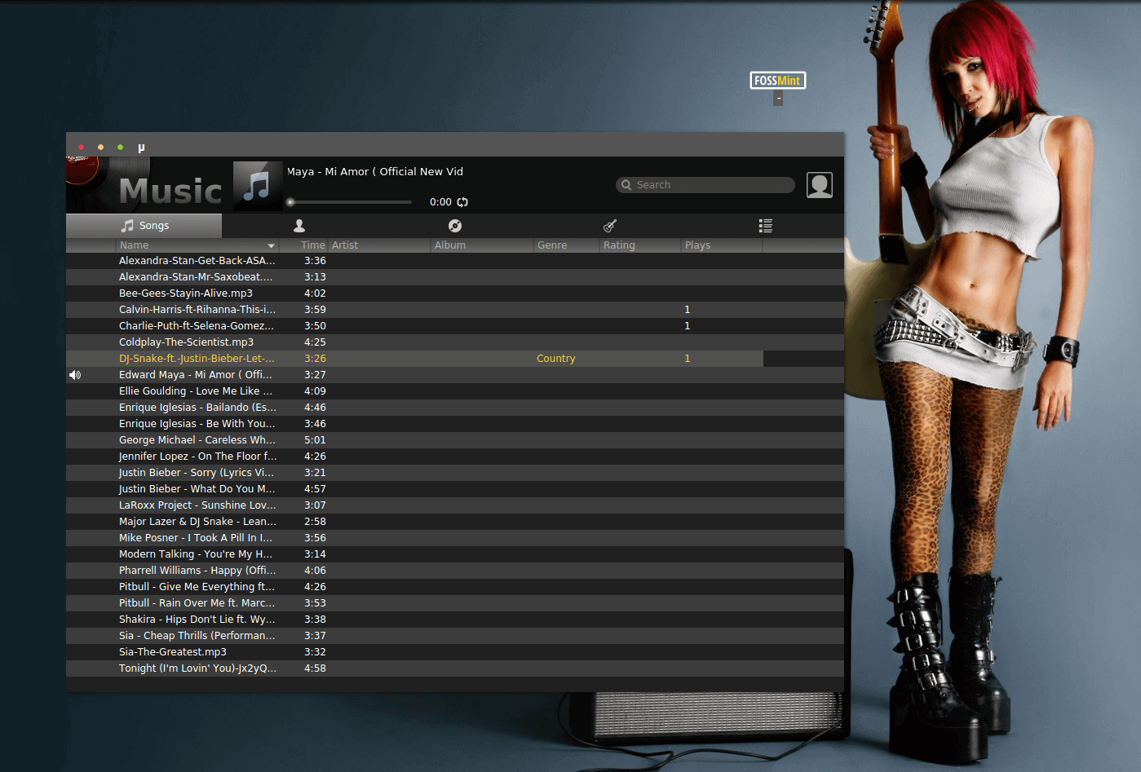This screenshot has width=1141, height=772.
Task: Select Charlie-Puth-ft-Selena-Gomez... song
Action: 197,326
